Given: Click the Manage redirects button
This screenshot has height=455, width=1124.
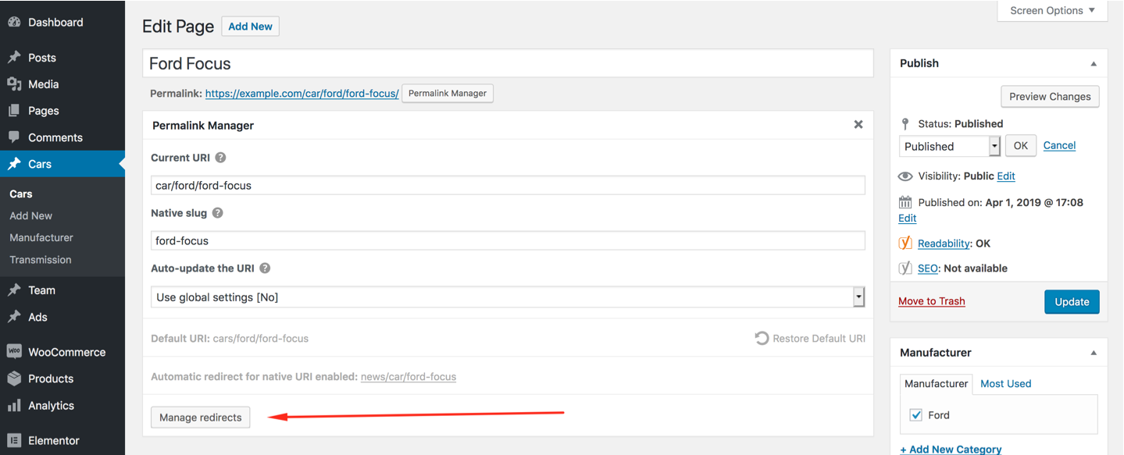Looking at the screenshot, I should (201, 418).
